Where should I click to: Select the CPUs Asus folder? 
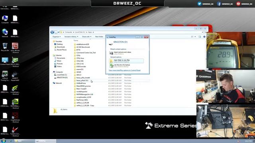80,58
